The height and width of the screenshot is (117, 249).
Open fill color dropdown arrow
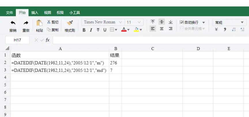[x=141, y=30]
